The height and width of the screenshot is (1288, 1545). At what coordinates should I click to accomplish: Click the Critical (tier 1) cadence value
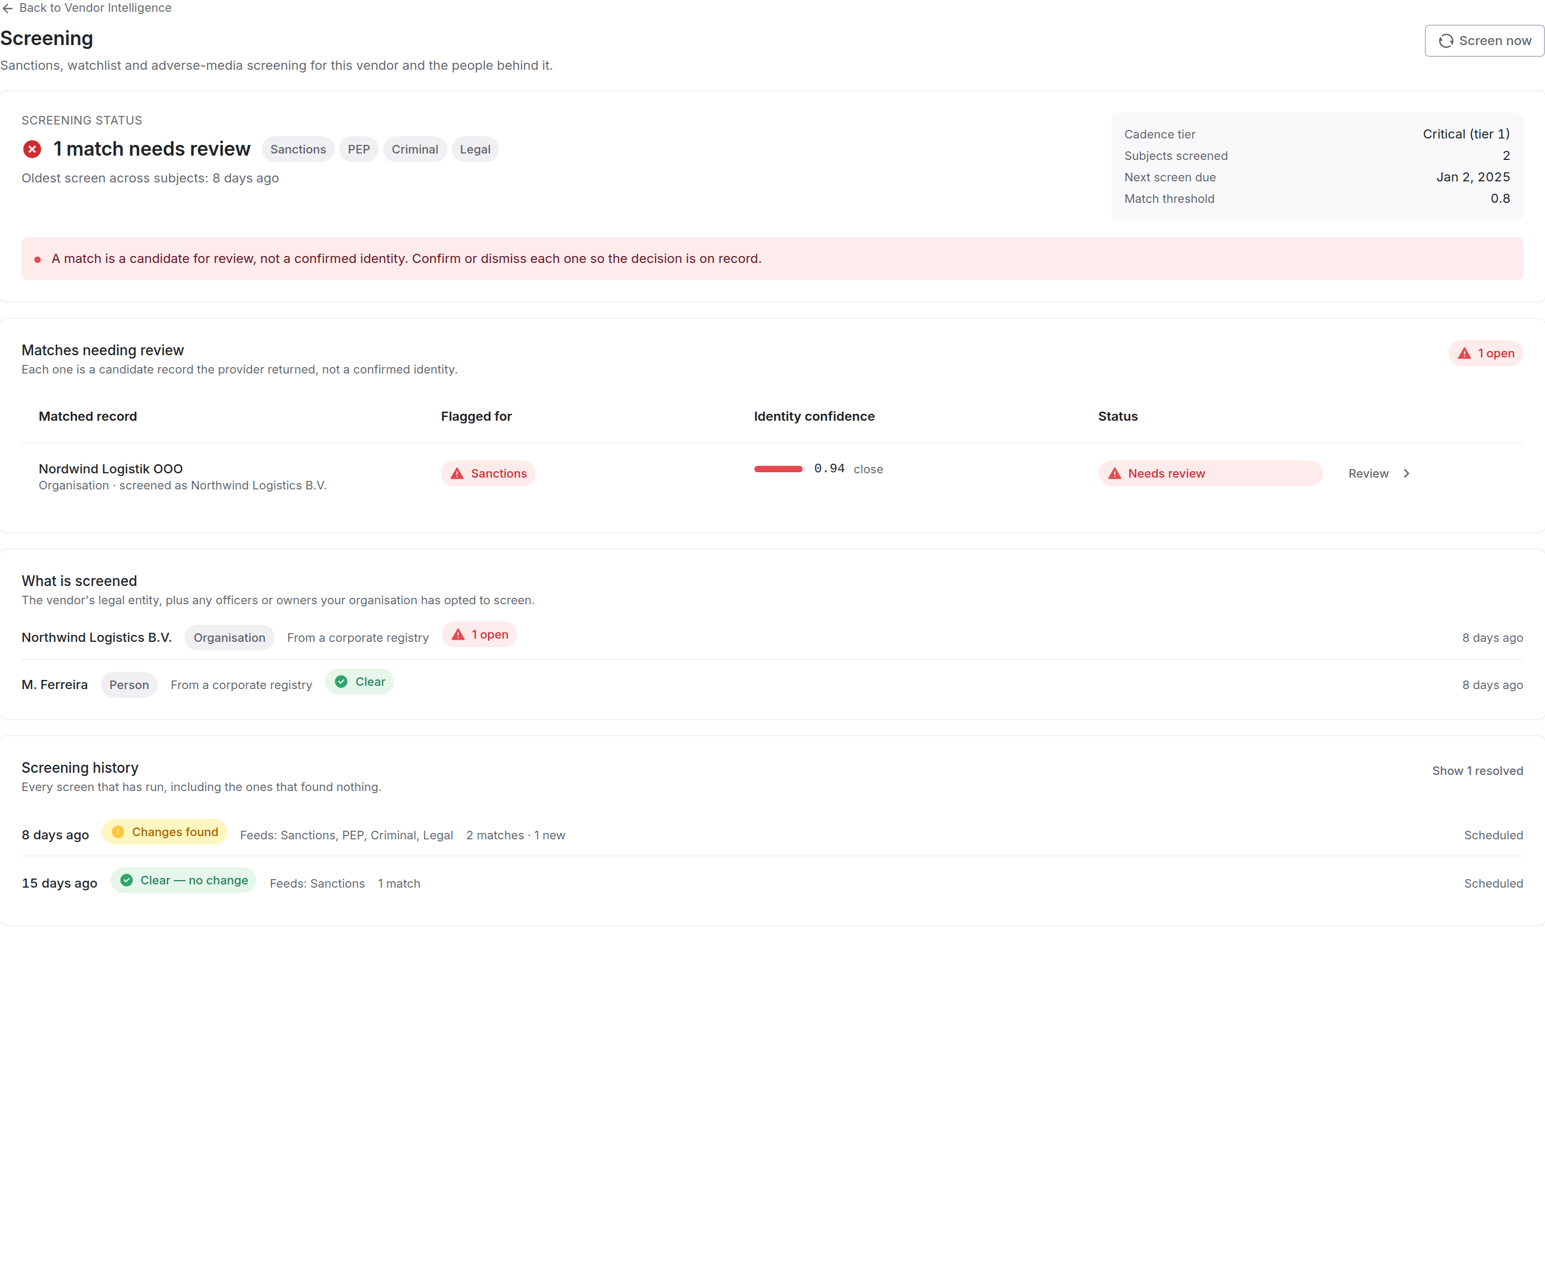pos(1466,134)
